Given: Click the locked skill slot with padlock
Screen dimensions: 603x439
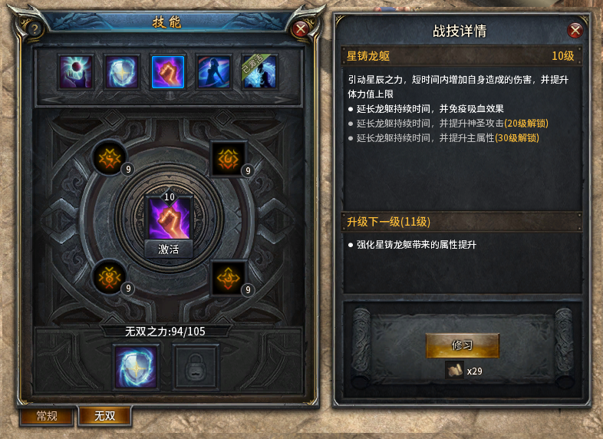Looking at the screenshot, I should [196, 367].
